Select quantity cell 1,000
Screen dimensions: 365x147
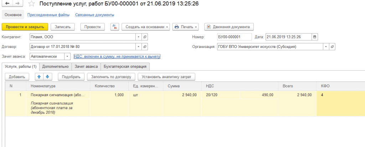[x=109, y=95]
